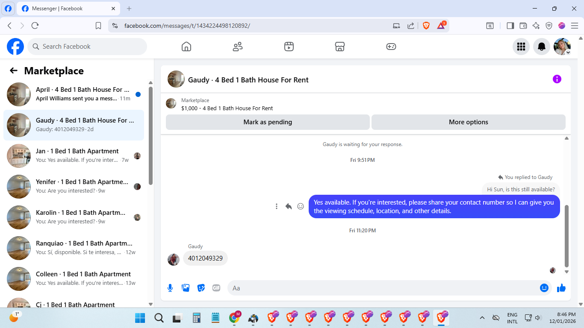This screenshot has height=328, width=584.
Task: Open conversation information purple icon
Action: coord(557,79)
